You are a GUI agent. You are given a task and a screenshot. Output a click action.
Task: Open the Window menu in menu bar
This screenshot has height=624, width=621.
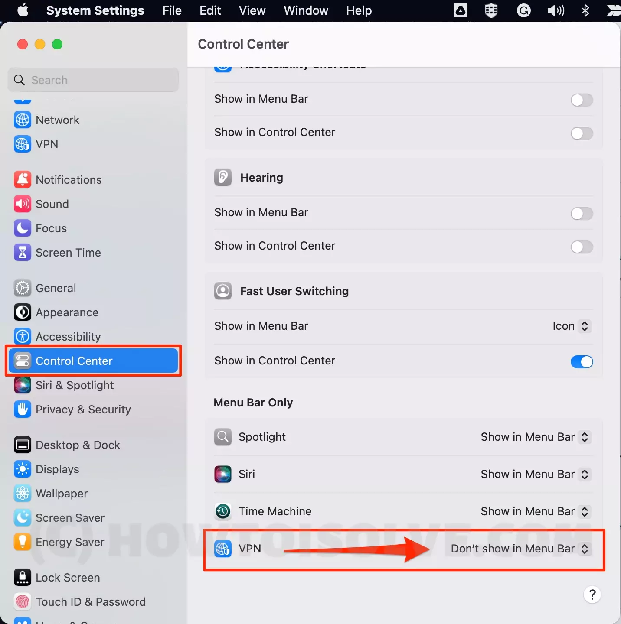click(x=306, y=10)
